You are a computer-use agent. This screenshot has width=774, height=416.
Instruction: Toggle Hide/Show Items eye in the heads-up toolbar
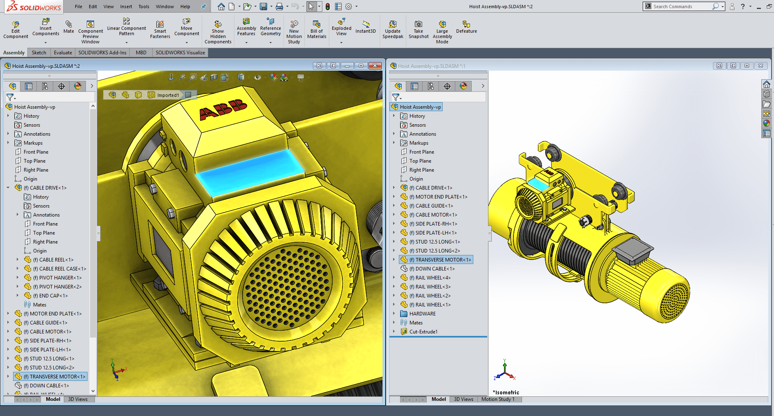click(x=257, y=77)
